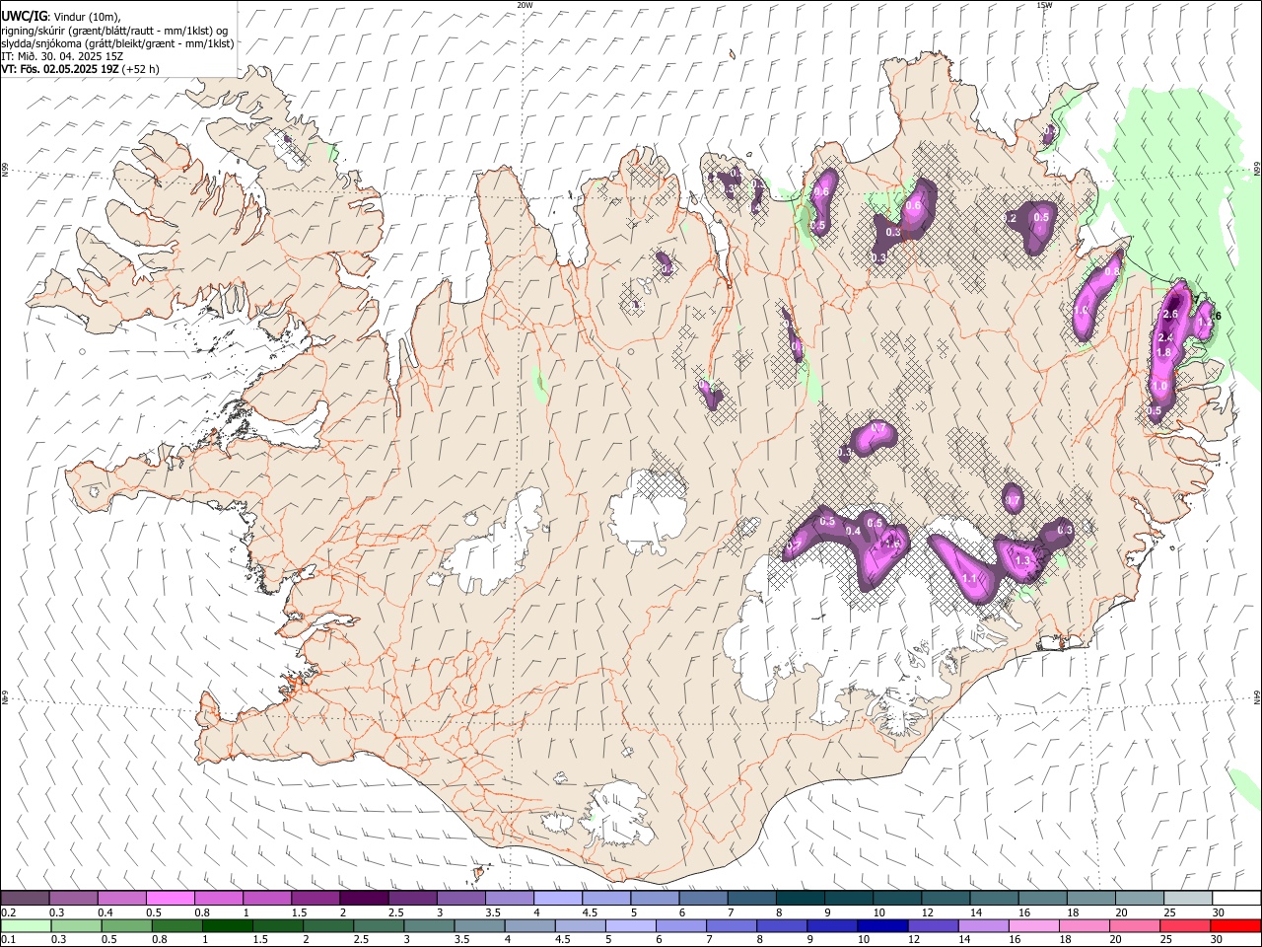Image resolution: width=1262 pixels, height=947 pixels.
Task: Select the lavender swatch between 4 and 4.5 in the upper scale
Action: [558, 898]
